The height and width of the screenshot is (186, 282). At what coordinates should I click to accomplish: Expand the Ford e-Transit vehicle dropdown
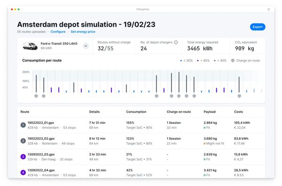[x=86, y=46]
